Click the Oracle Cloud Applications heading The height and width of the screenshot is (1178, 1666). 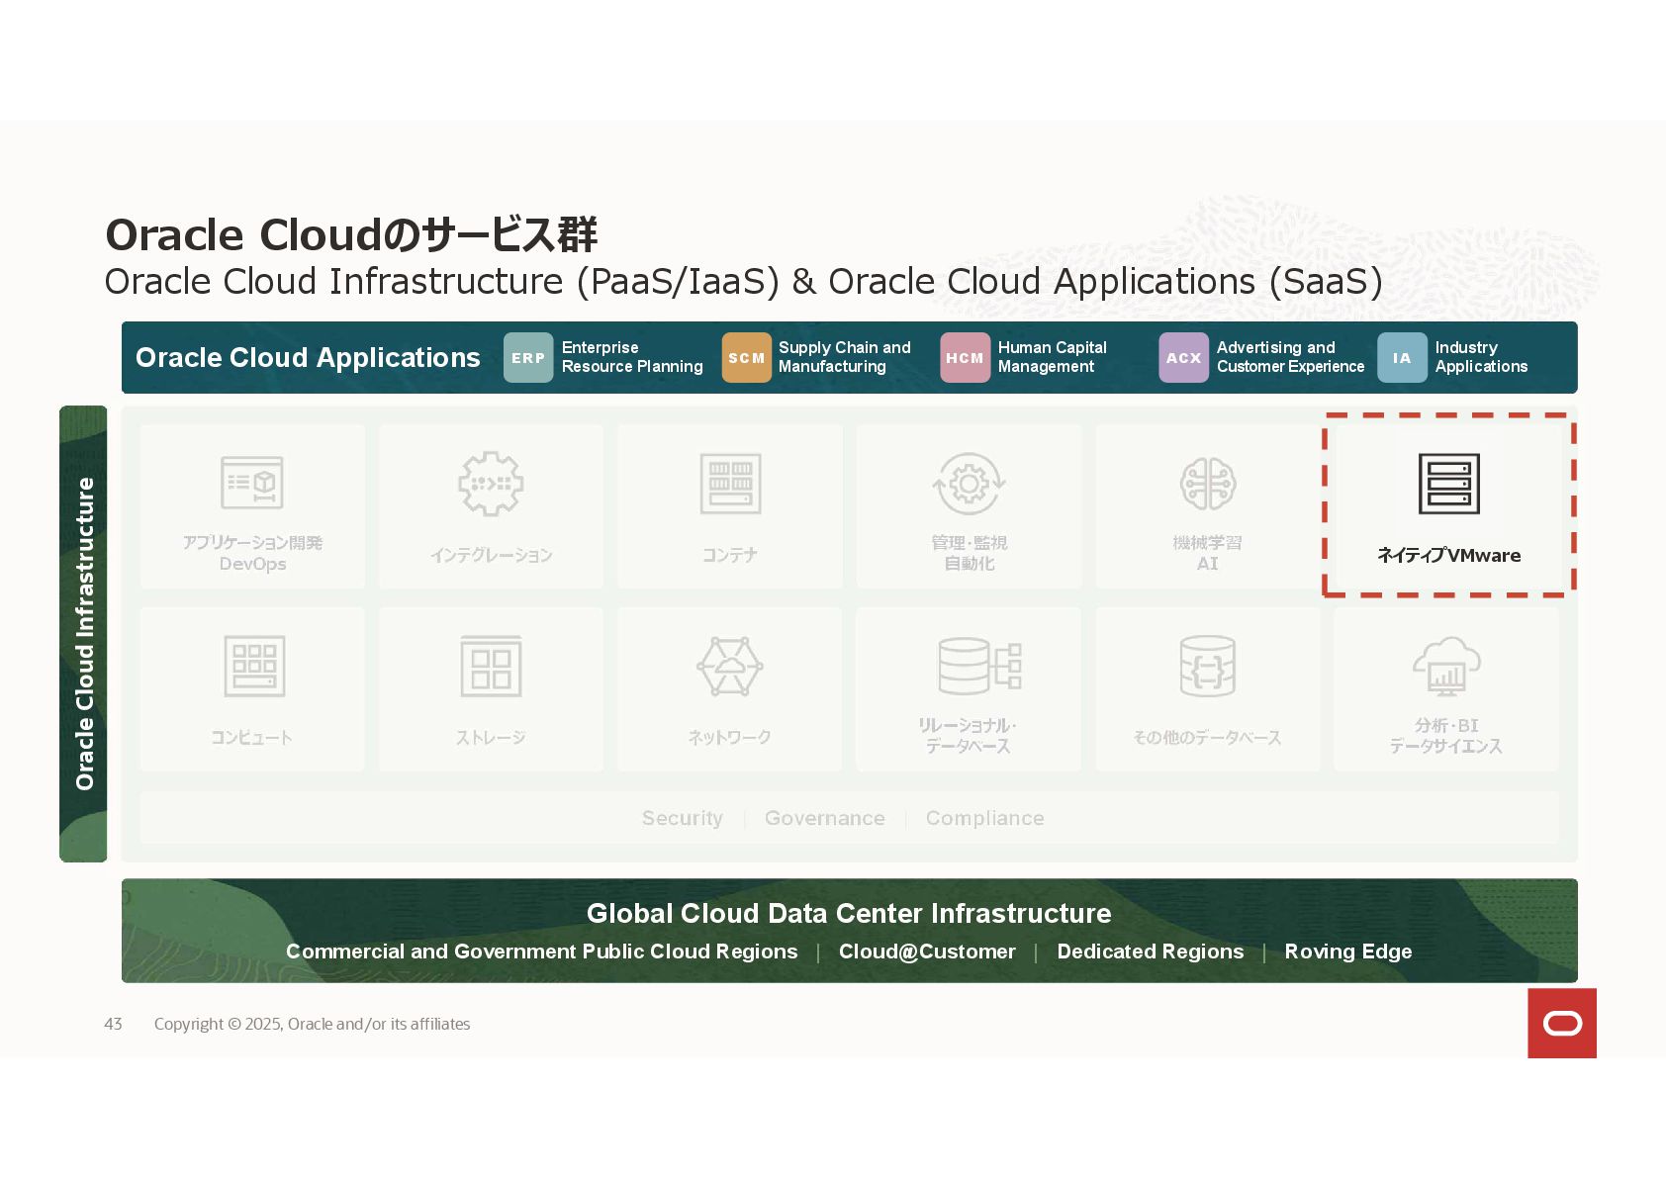pyautogui.click(x=308, y=357)
